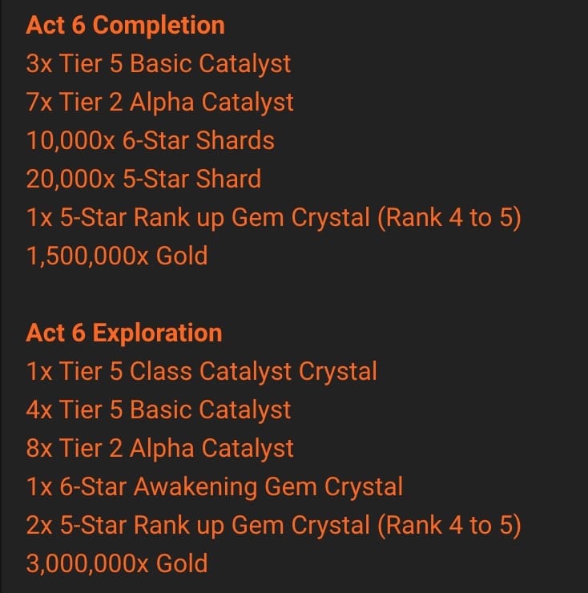Click the 20,000x 5-Star Shard entry

[x=144, y=179]
